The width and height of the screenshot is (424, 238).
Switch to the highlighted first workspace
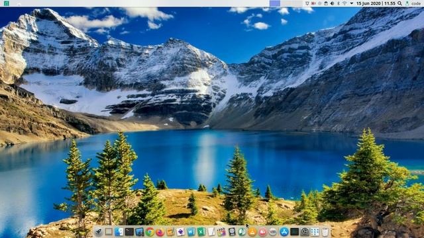tap(275, 3)
